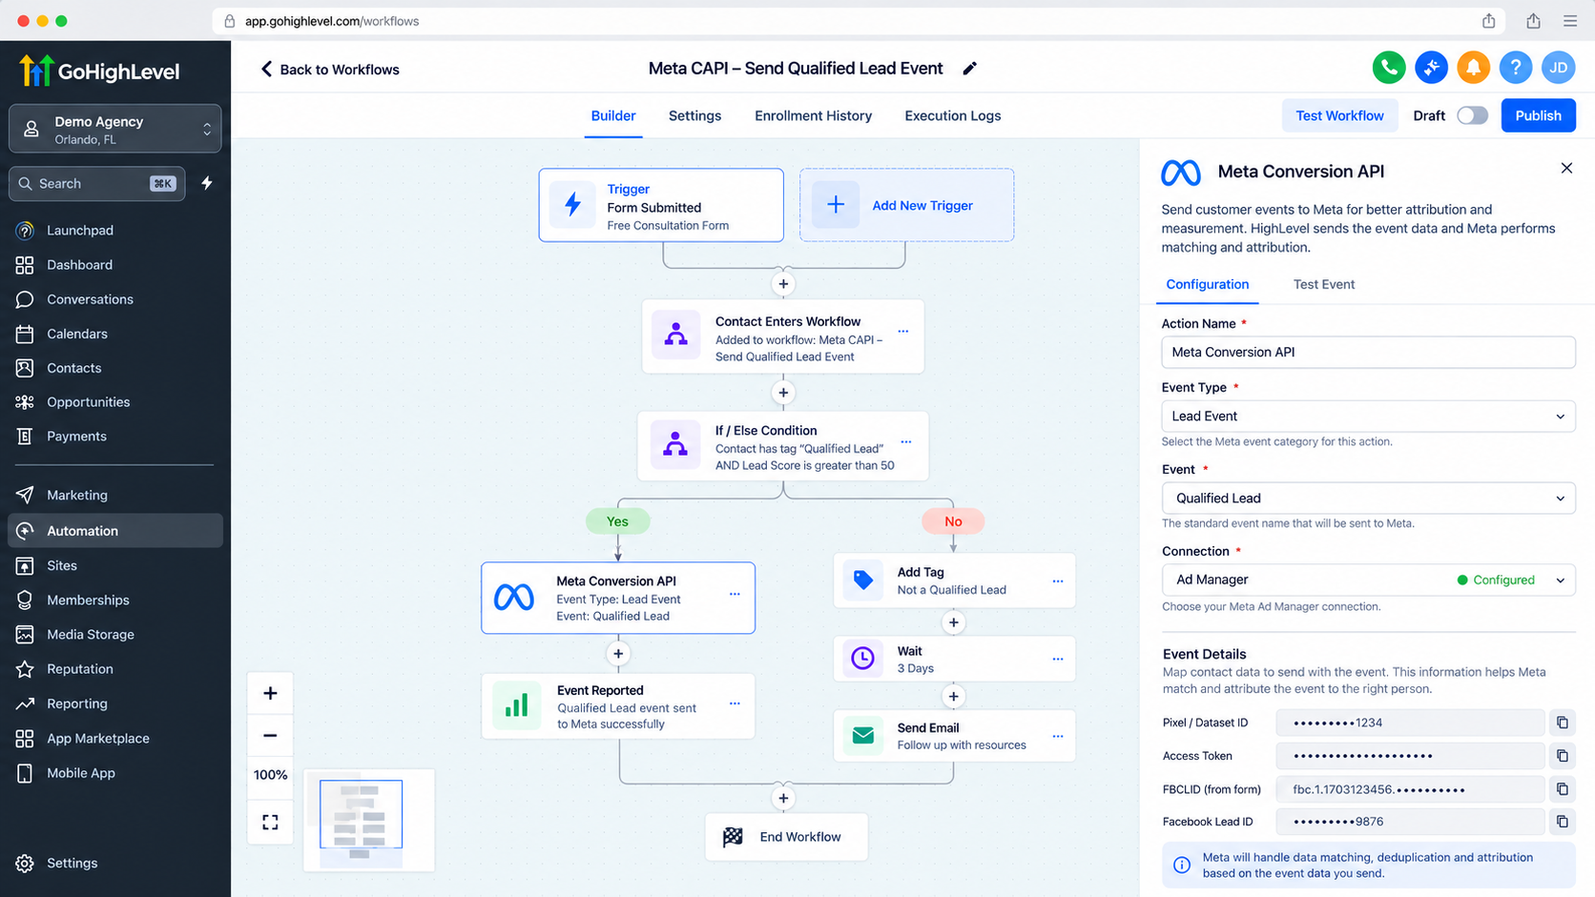Click the lightning quick actions icon
The width and height of the screenshot is (1595, 897).
click(207, 183)
